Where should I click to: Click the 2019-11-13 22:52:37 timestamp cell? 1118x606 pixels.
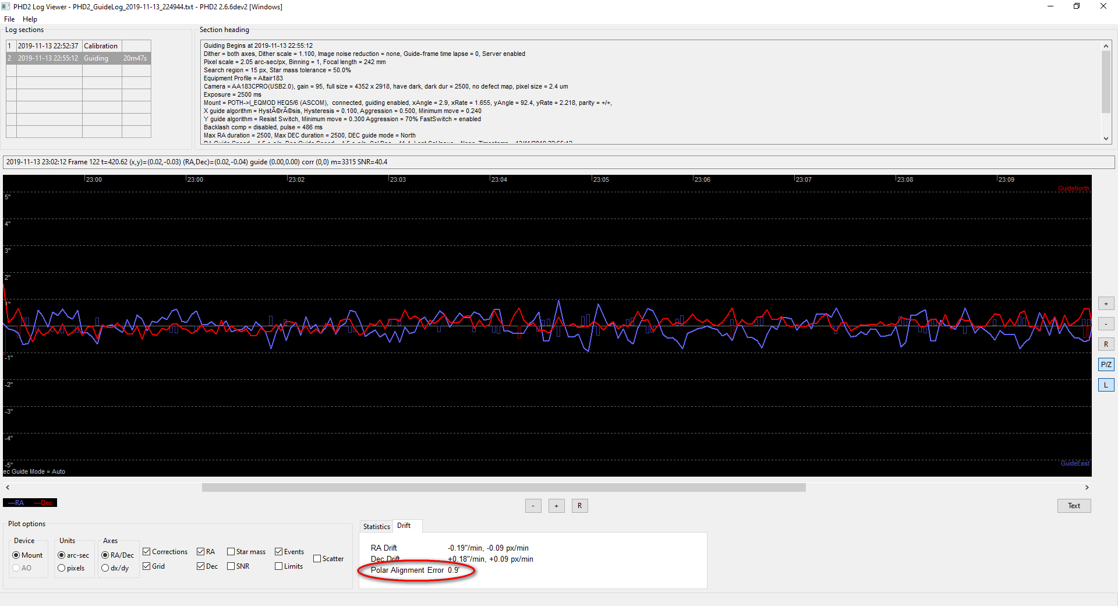point(49,46)
